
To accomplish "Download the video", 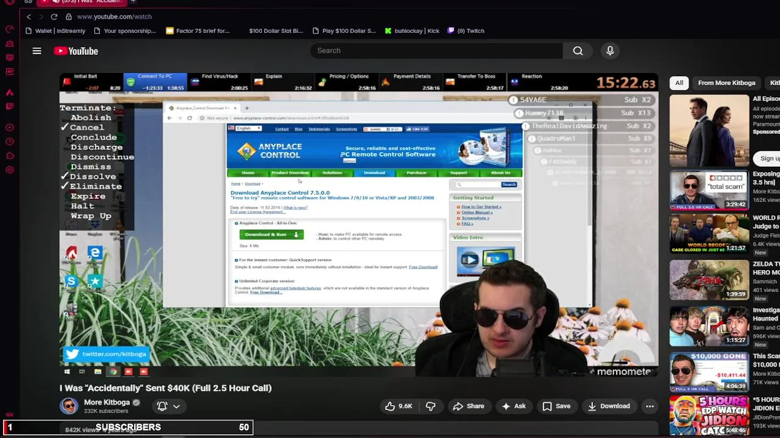I will (x=609, y=406).
